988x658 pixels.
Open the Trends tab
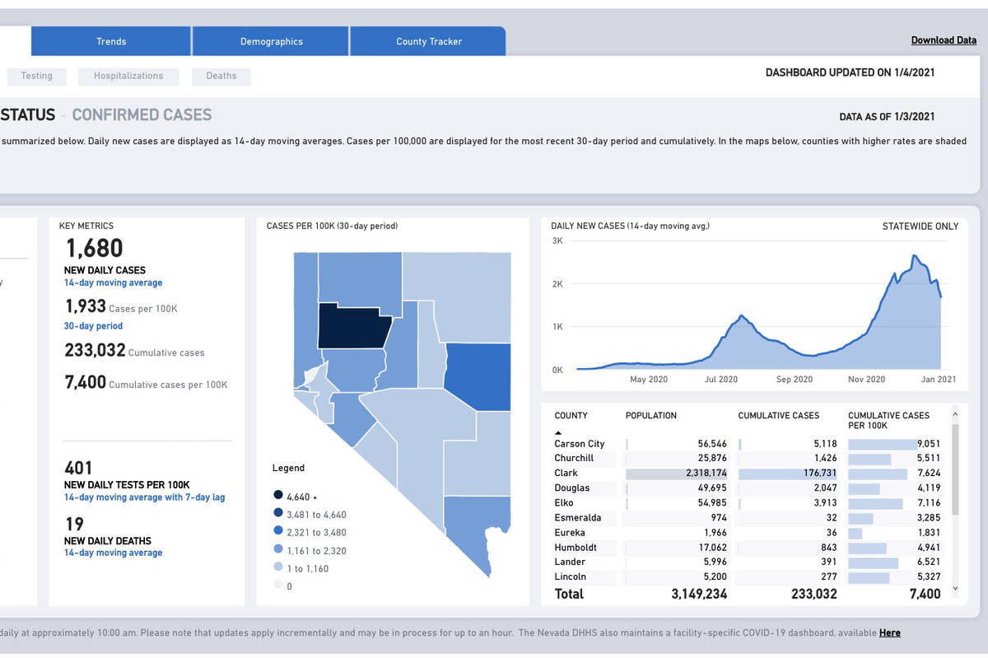[111, 41]
